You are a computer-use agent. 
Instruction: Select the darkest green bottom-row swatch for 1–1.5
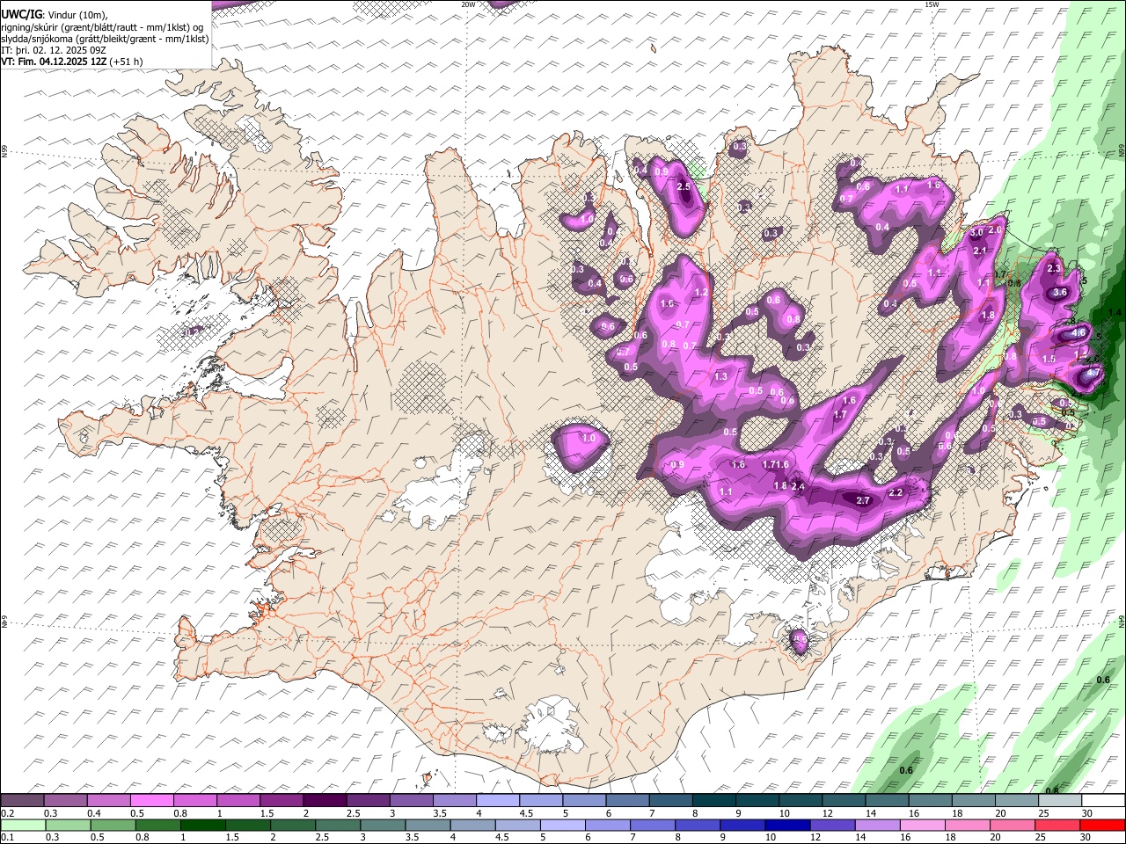tap(202, 825)
